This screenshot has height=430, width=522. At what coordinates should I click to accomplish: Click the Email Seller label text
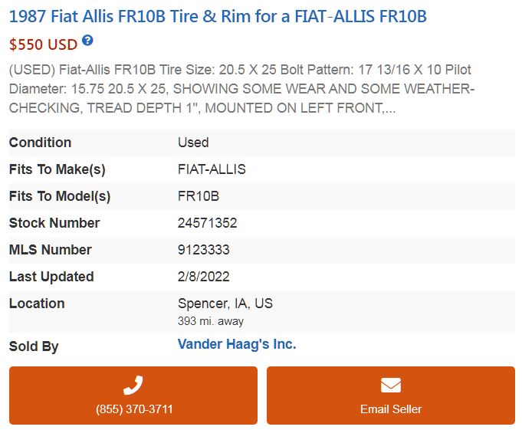click(391, 409)
